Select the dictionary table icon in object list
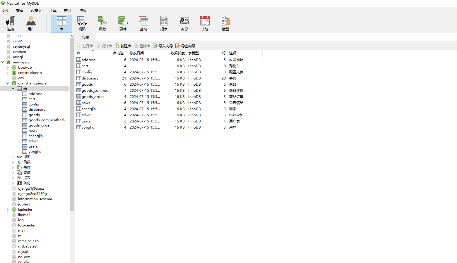This screenshot has height=263, width=457. point(79,78)
